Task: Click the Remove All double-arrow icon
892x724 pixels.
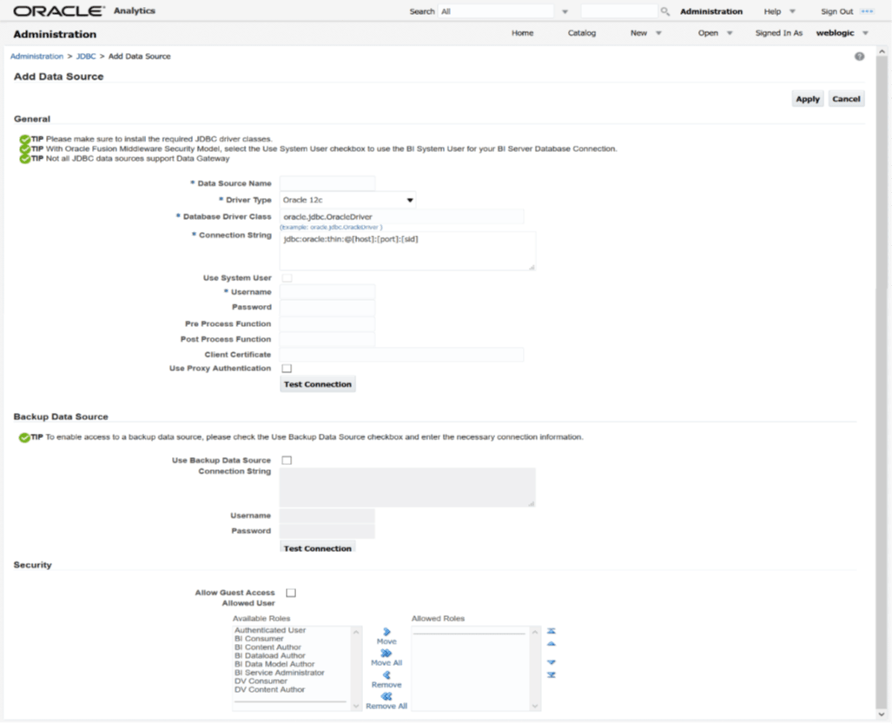Action: (x=387, y=697)
